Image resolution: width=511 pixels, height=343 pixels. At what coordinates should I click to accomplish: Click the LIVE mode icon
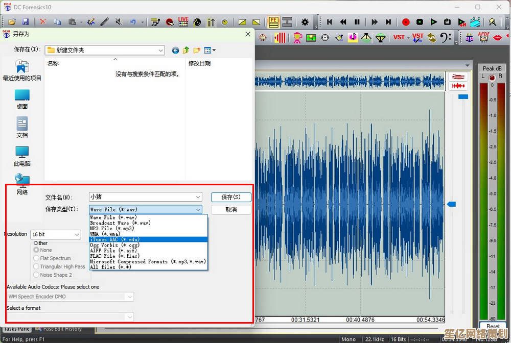click(x=183, y=22)
